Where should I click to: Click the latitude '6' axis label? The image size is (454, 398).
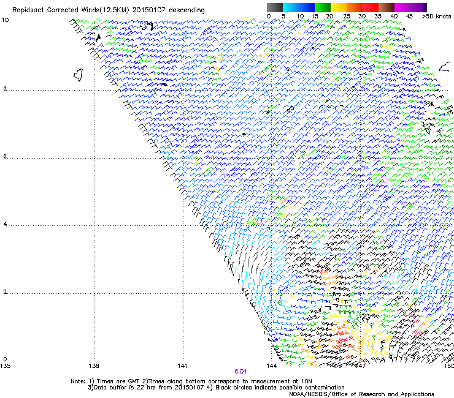pyautogui.click(x=5, y=156)
